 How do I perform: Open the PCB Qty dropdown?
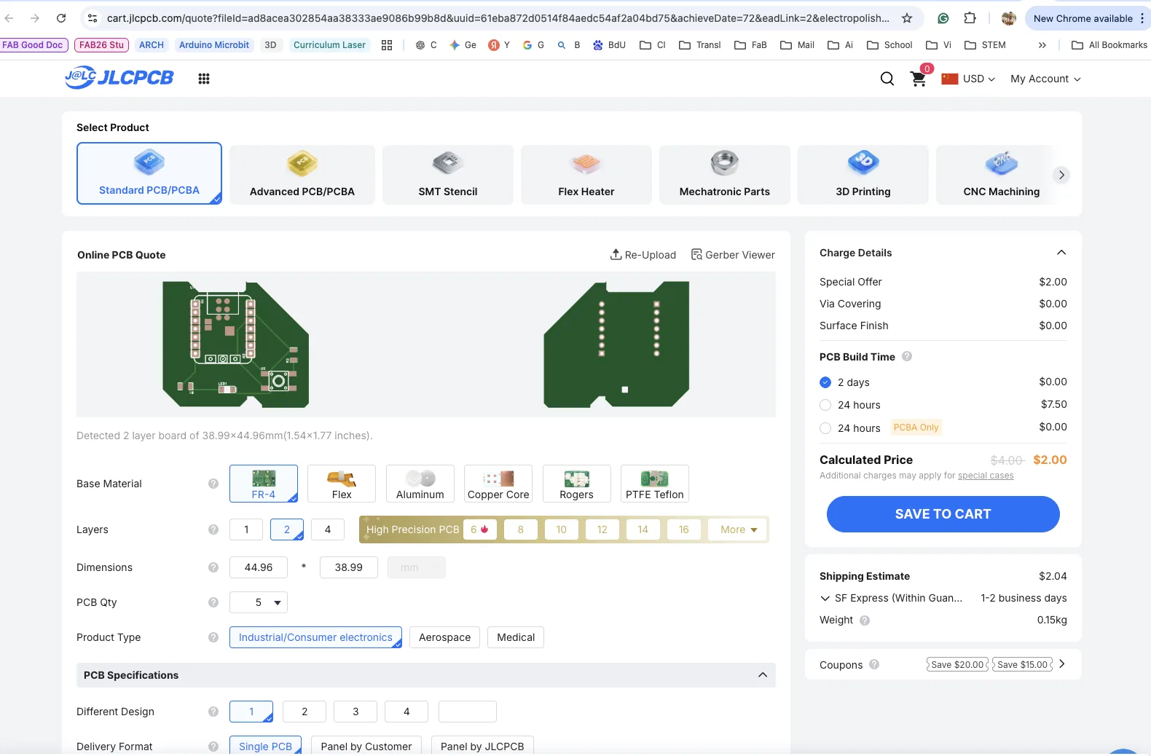tap(259, 602)
